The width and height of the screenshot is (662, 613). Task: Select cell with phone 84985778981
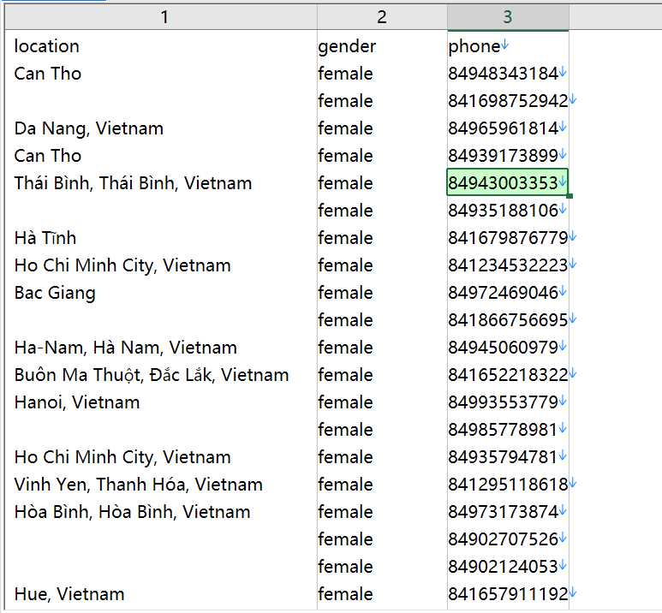click(x=508, y=429)
